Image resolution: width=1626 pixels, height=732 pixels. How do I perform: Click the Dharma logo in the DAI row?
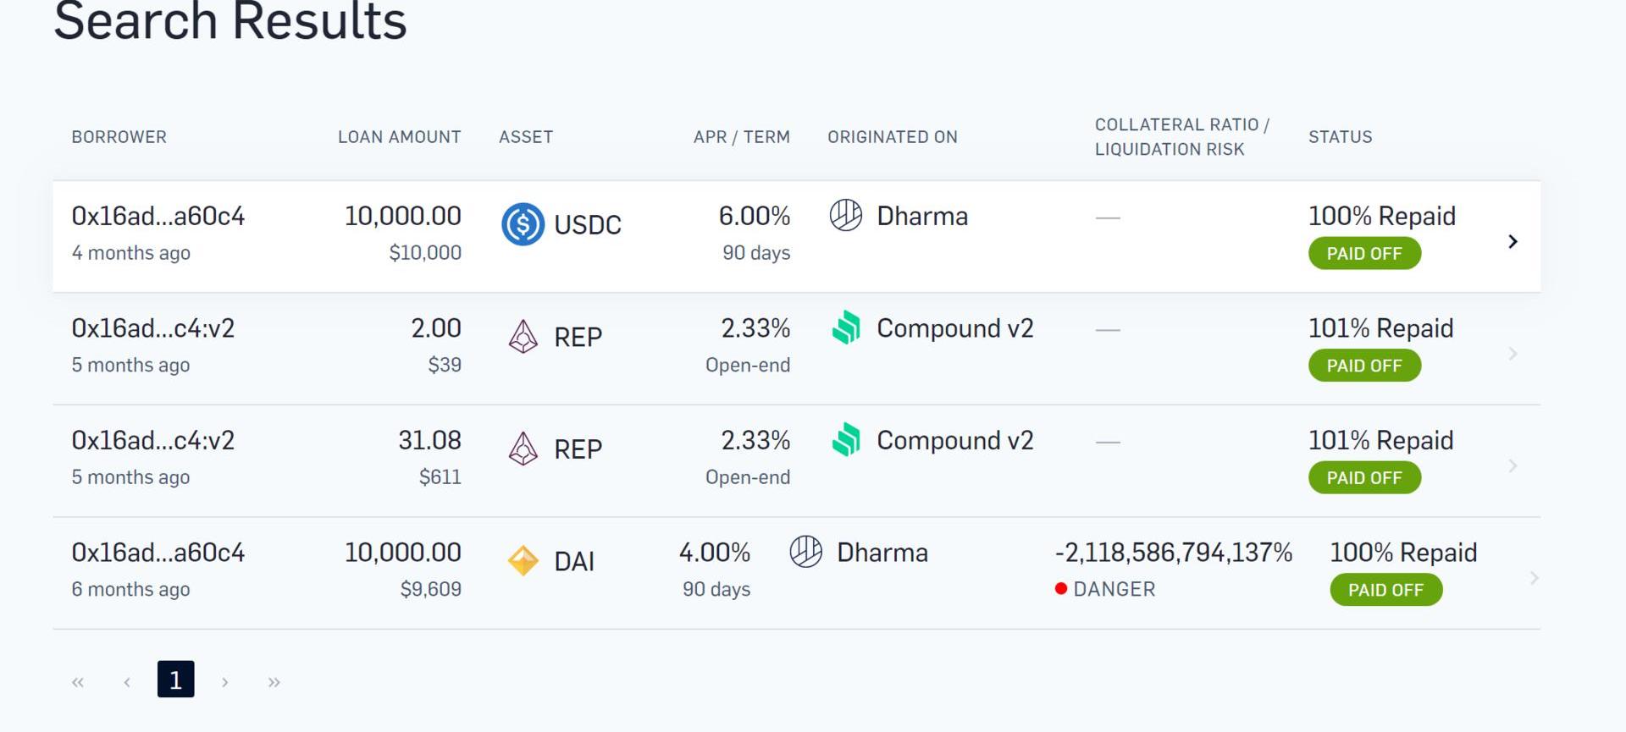(805, 552)
